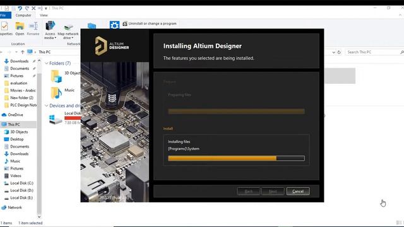
Task: Click the quick access toolbar customize arrow
Action: click(x=46, y=8)
